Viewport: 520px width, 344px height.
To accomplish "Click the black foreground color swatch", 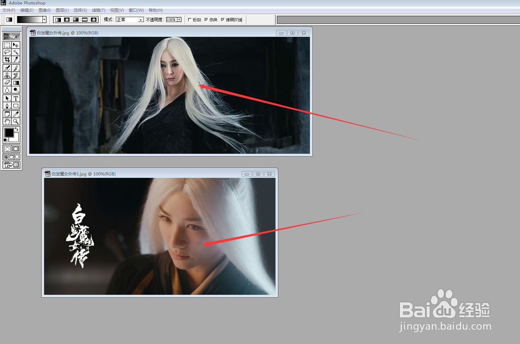I will (9, 132).
